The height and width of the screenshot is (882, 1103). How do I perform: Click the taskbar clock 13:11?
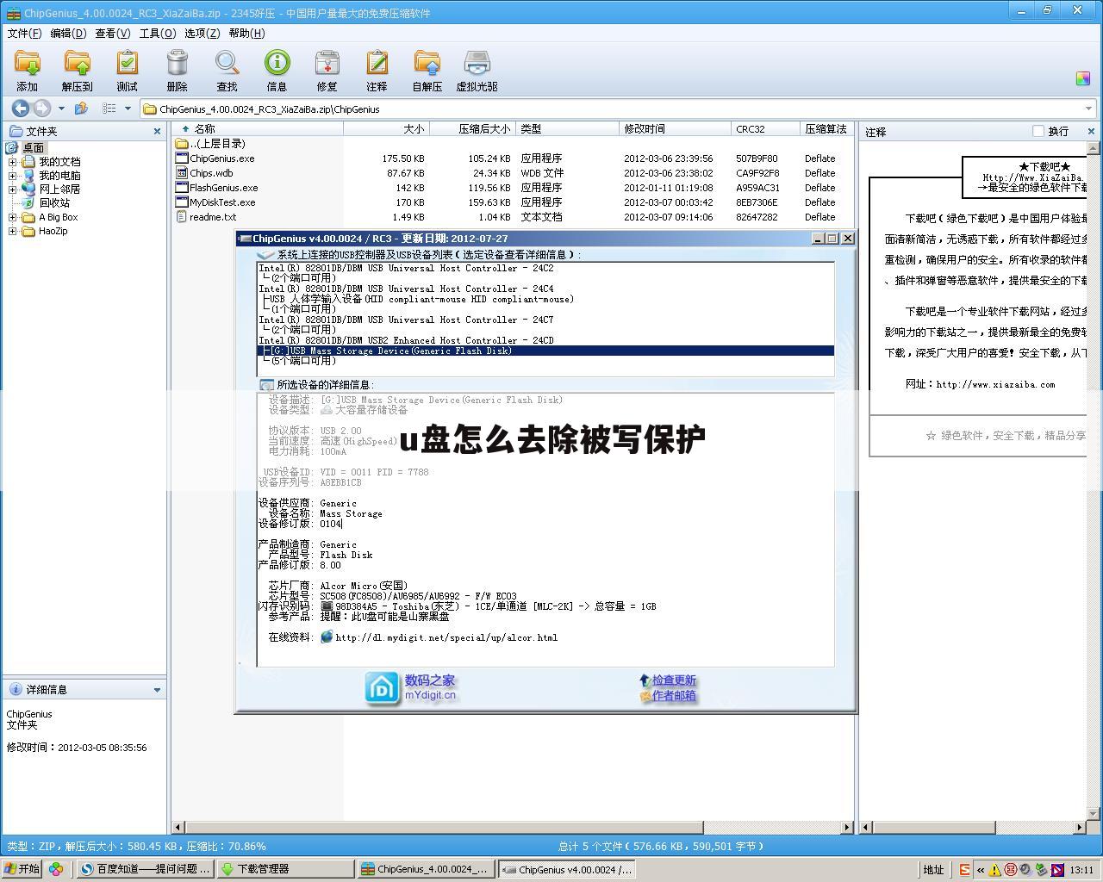pos(1081,870)
